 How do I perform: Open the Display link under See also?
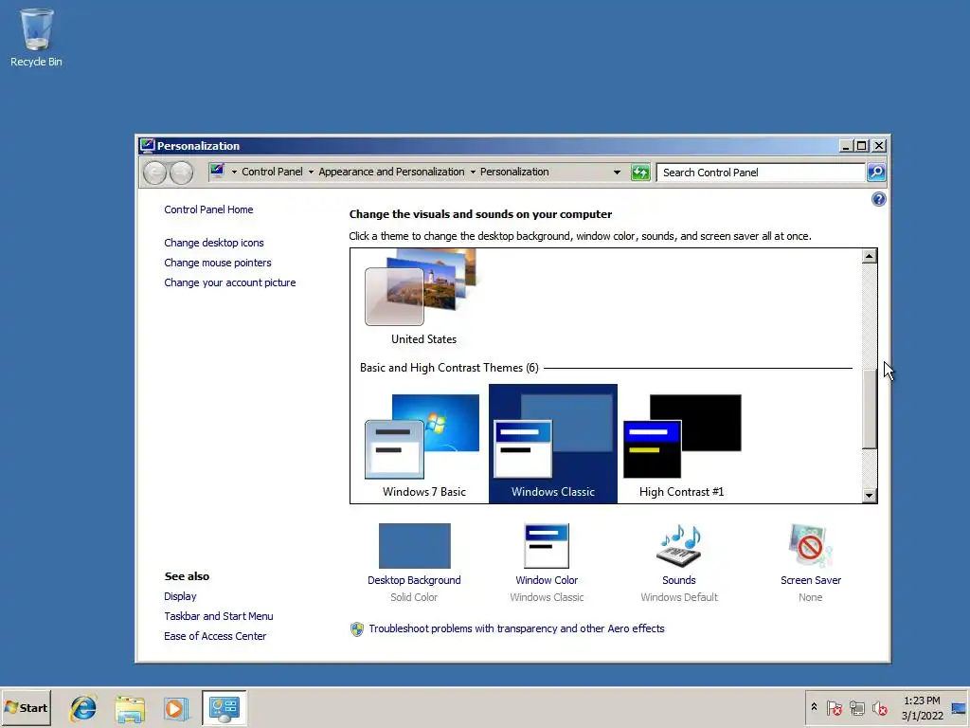(180, 596)
